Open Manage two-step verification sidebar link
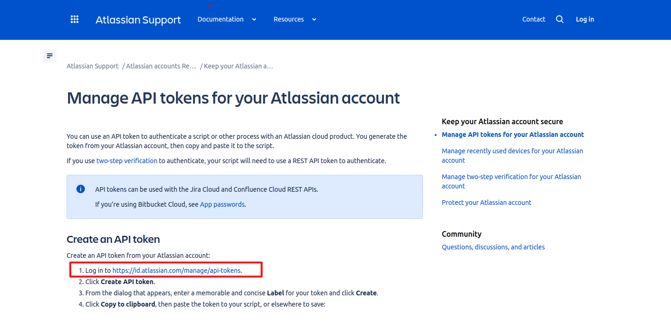Screen dimensions: 671x323 [511, 181]
